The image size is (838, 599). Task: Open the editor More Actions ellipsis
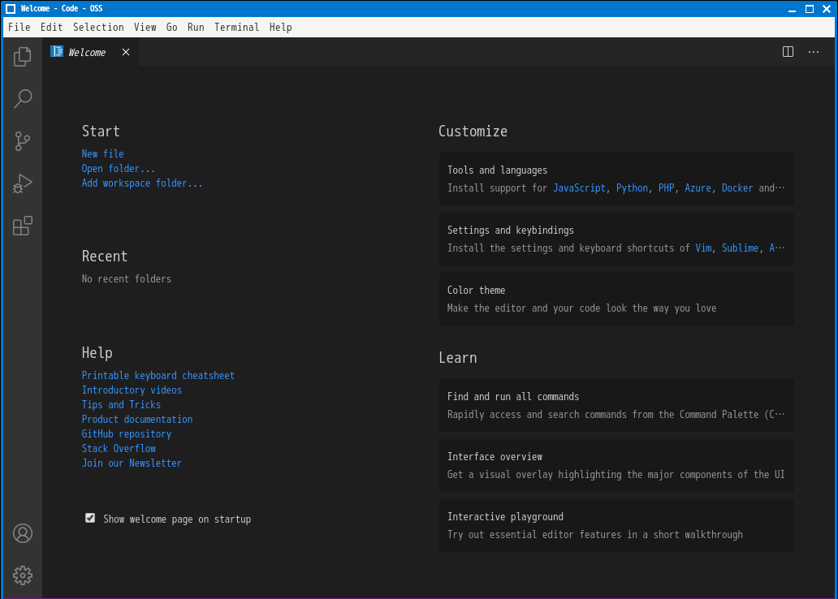pos(814,52)
